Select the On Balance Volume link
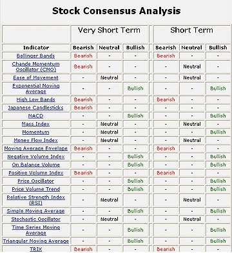The height and width of the screenshot is (253, 232). [35, 165]
